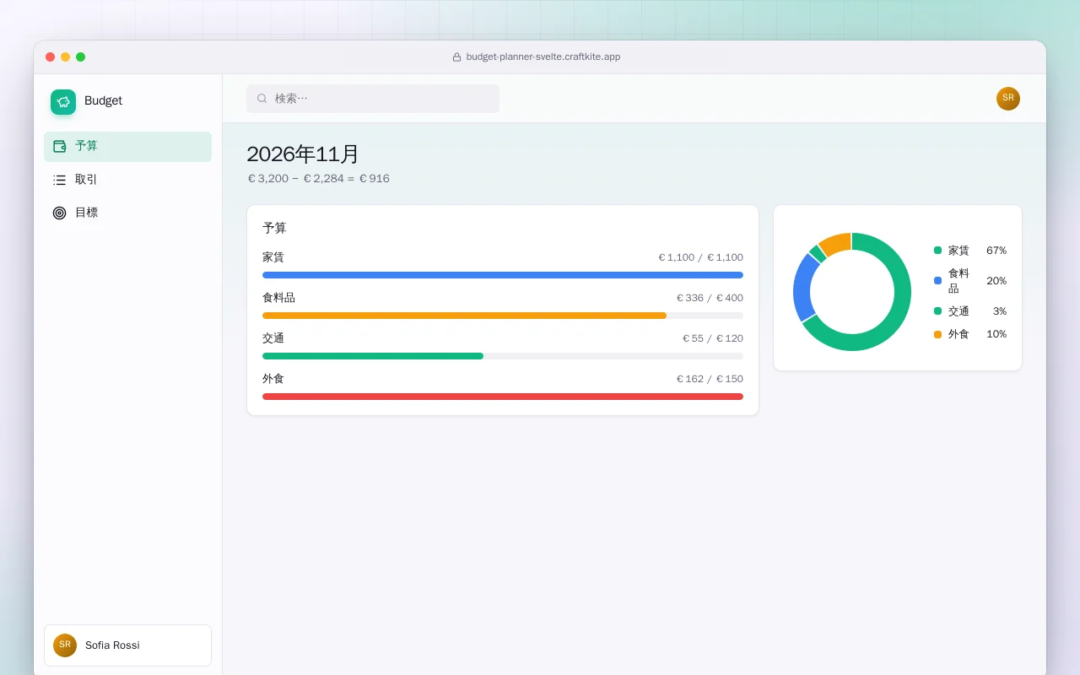Click the € 336 / € 400 amount
This screenshot has width=1080, height=675.
click(710, 298)
